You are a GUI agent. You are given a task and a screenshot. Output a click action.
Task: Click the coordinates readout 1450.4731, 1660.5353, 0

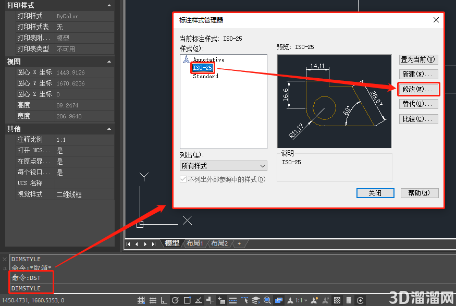33,300
